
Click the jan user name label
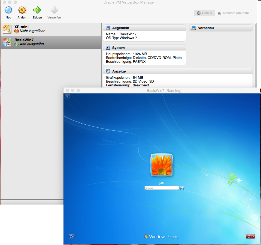point(162,183)
